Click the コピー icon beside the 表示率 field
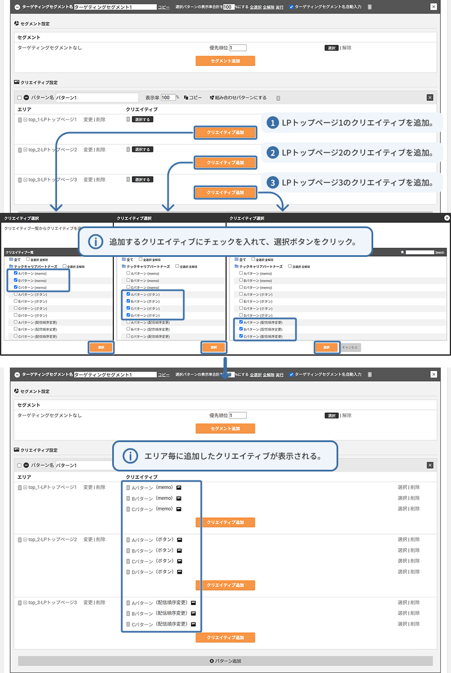Viewport: 451px width, 673px height. (186, 98)
